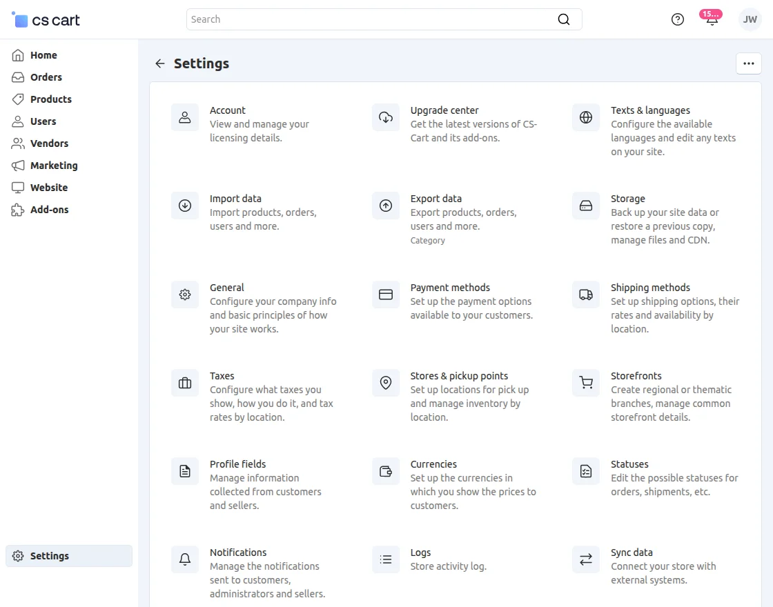Open the help question mark icon
The height and width of the screenshot is (607, 773).
pyautogui.click(x=678, y=19)
